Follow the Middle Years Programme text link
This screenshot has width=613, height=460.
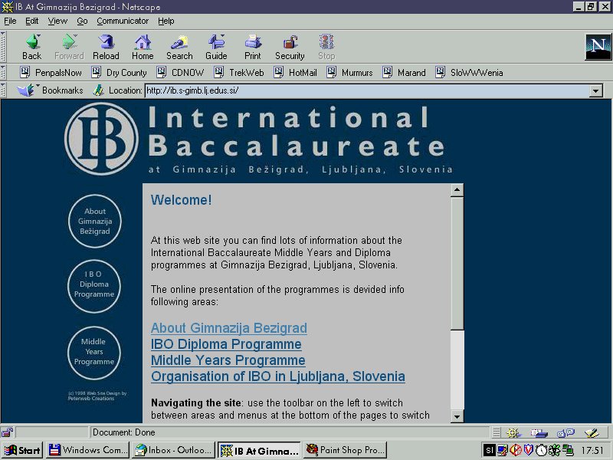click(x=228, y=360)
